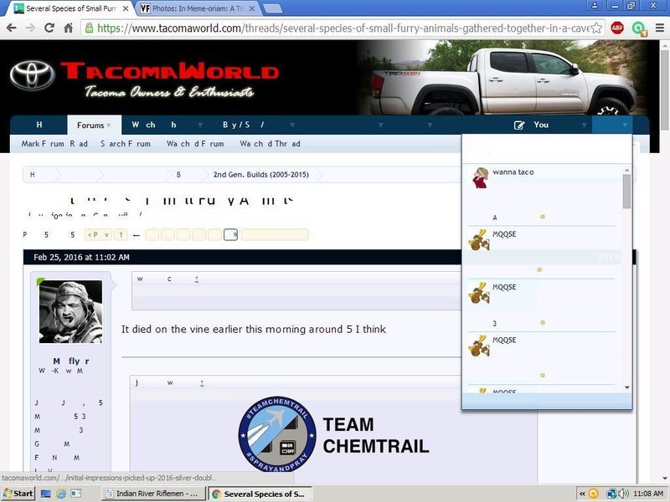Click the small star icon beside '3' in popup
The width and height of the screenshot is (670, 502).
point(542,323)
